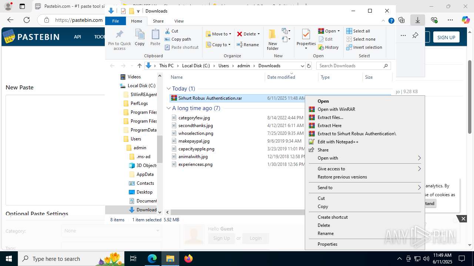The width and height of the screenshot is (474, 266).
Task: Click the Cut scissors in ribbon
Action: 171,31
